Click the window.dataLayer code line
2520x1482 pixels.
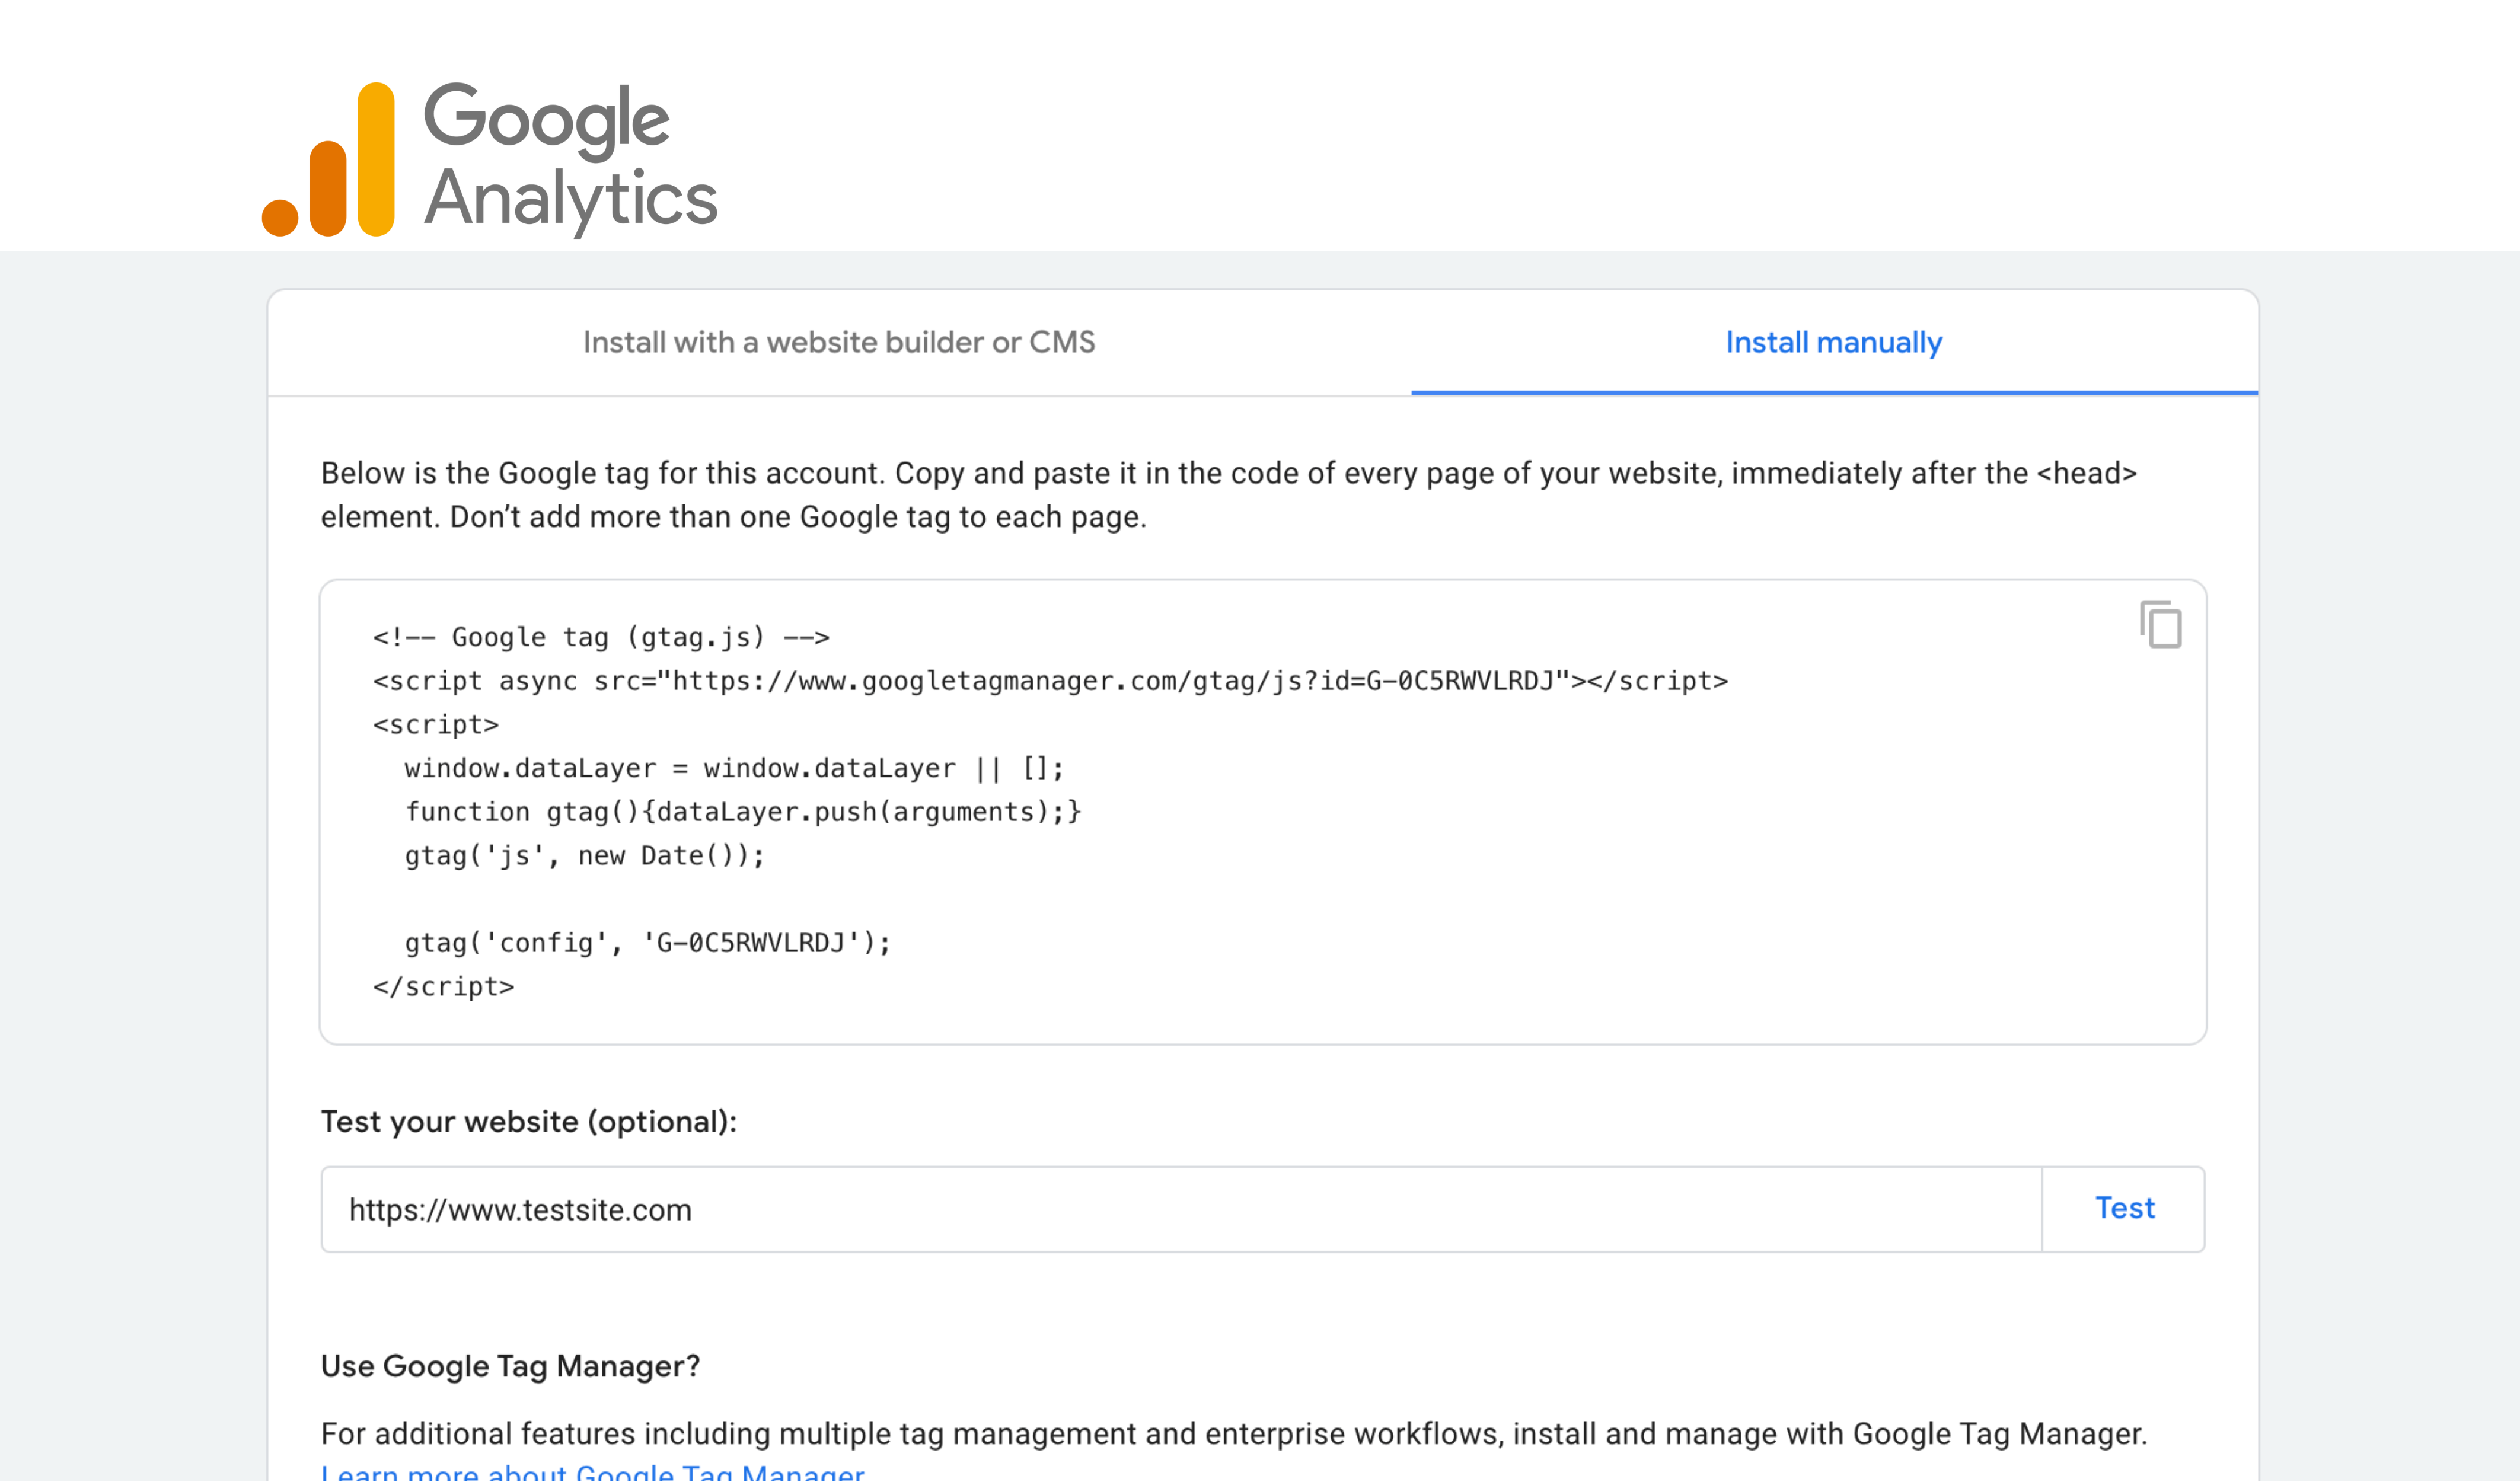(x=734, y=768)
